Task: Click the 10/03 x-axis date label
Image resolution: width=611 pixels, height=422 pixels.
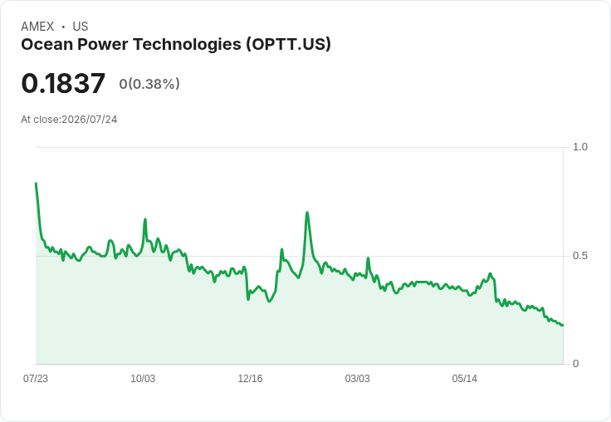Action: click(143, 379)
